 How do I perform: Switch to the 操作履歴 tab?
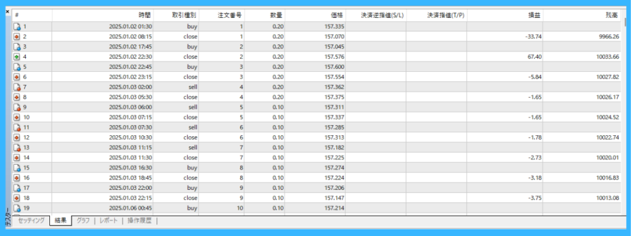click(140, 221)
